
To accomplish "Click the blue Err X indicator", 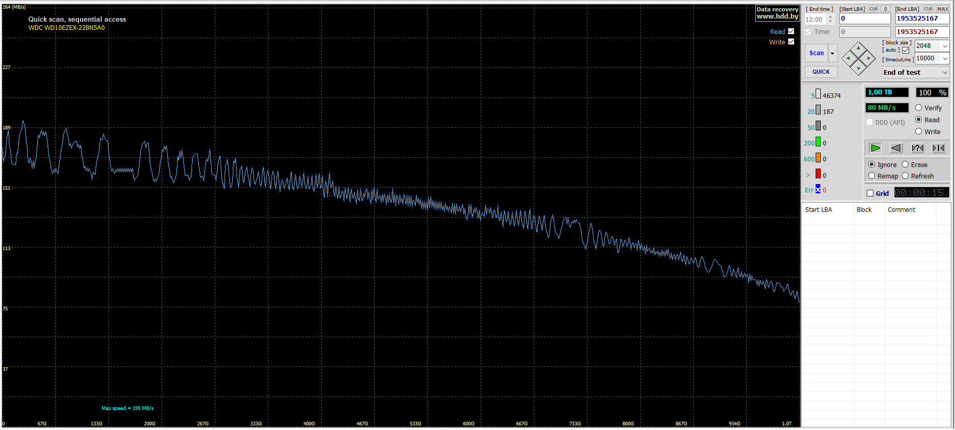I will [818, 189].
